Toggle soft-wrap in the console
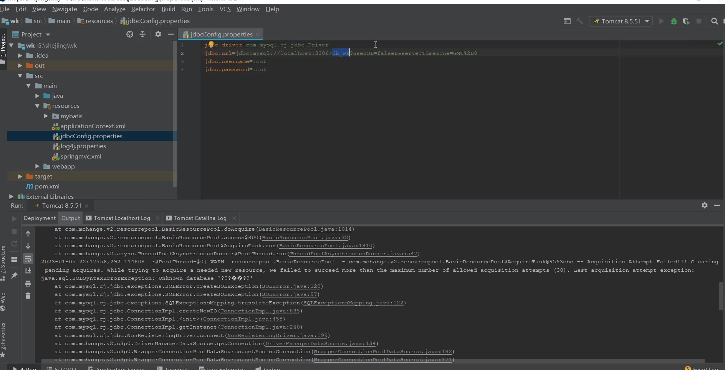This screenshot has height=370, width=725. tap(28, 259)
